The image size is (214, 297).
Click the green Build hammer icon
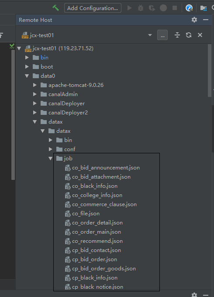pos(55,8)
